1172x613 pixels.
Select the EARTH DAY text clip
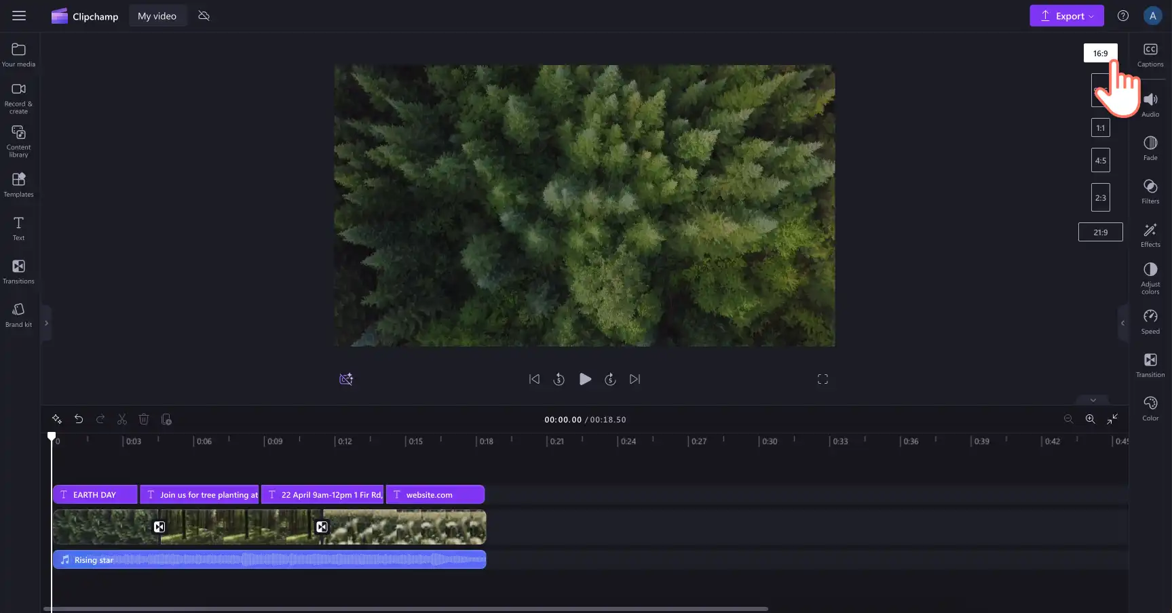[x=95, y=494]
